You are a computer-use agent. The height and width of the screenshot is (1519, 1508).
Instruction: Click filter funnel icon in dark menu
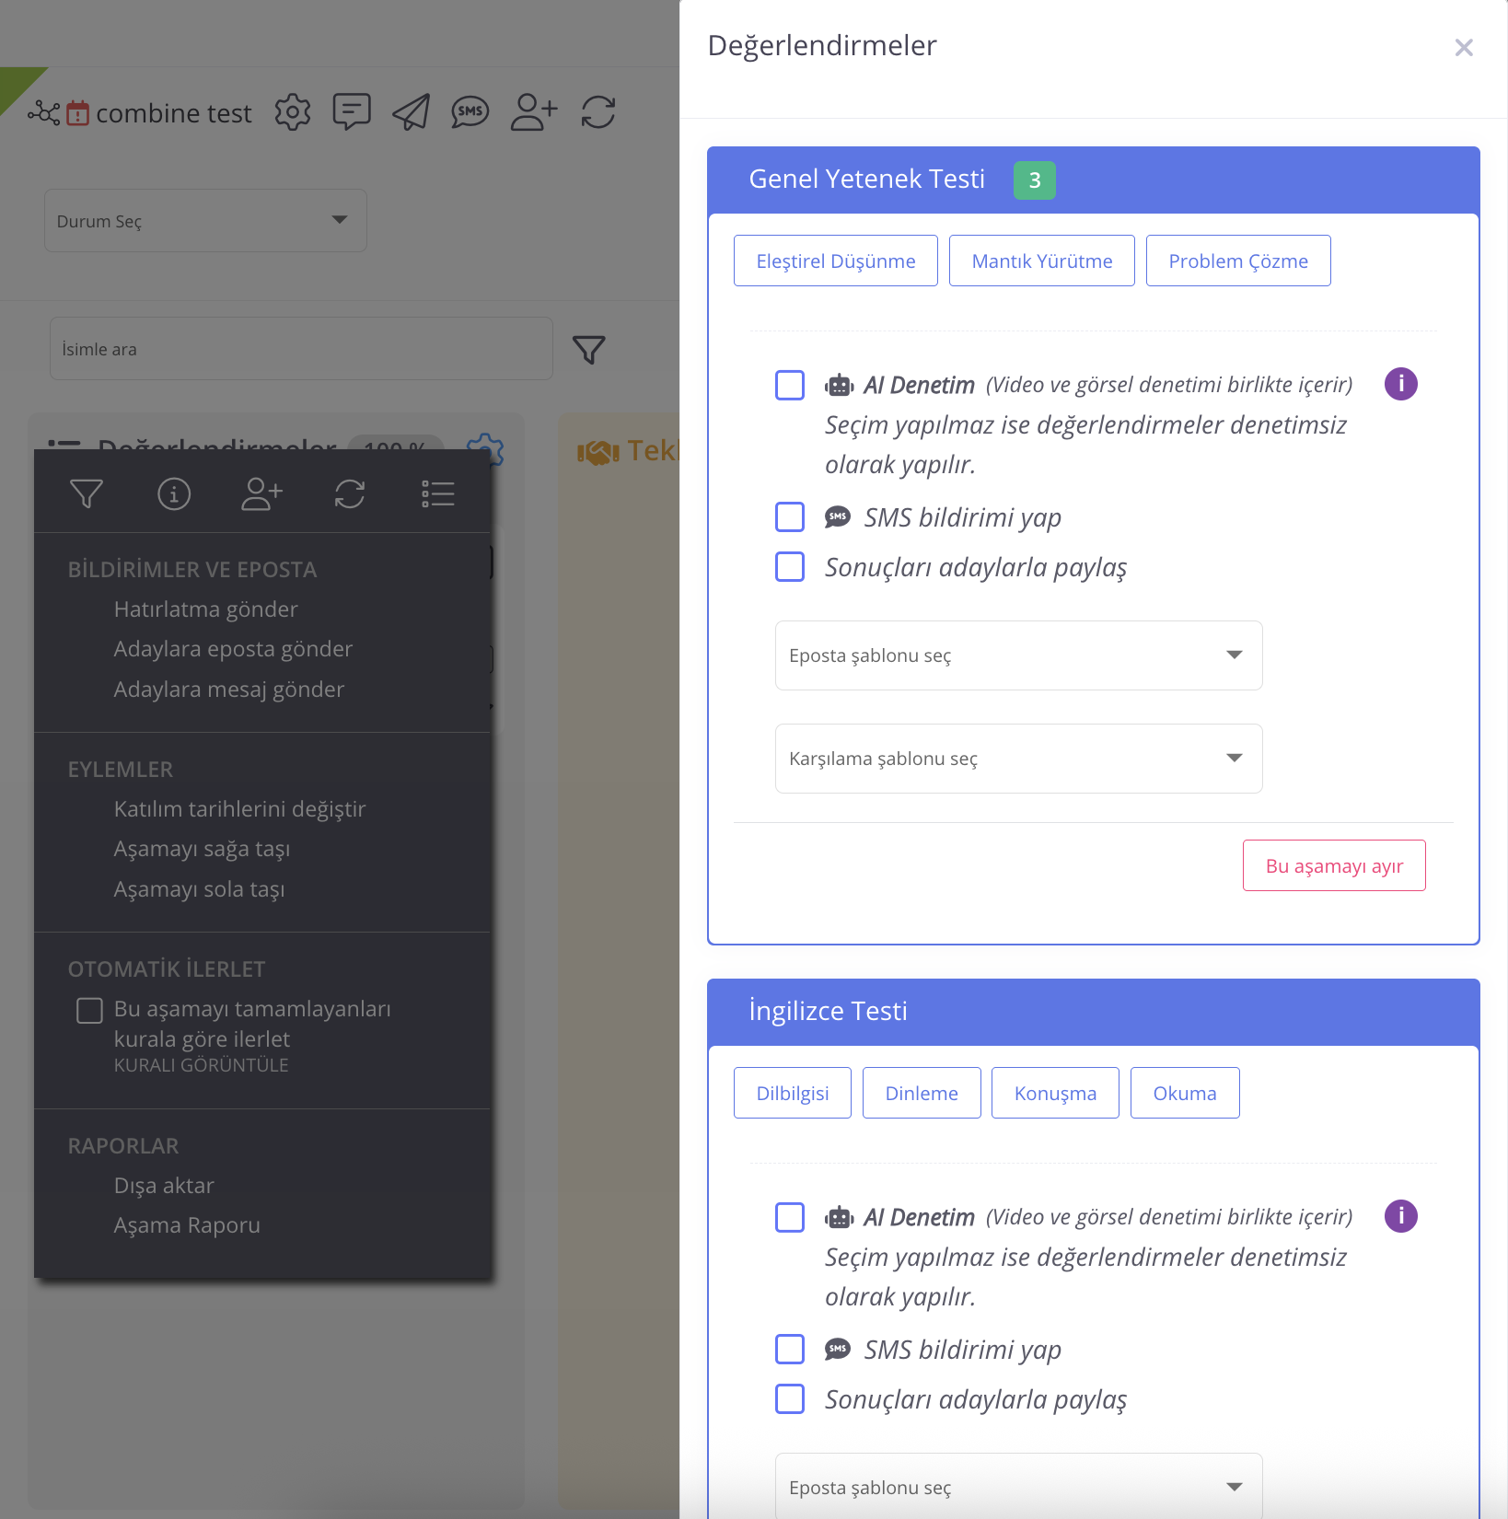pos(87,494)
